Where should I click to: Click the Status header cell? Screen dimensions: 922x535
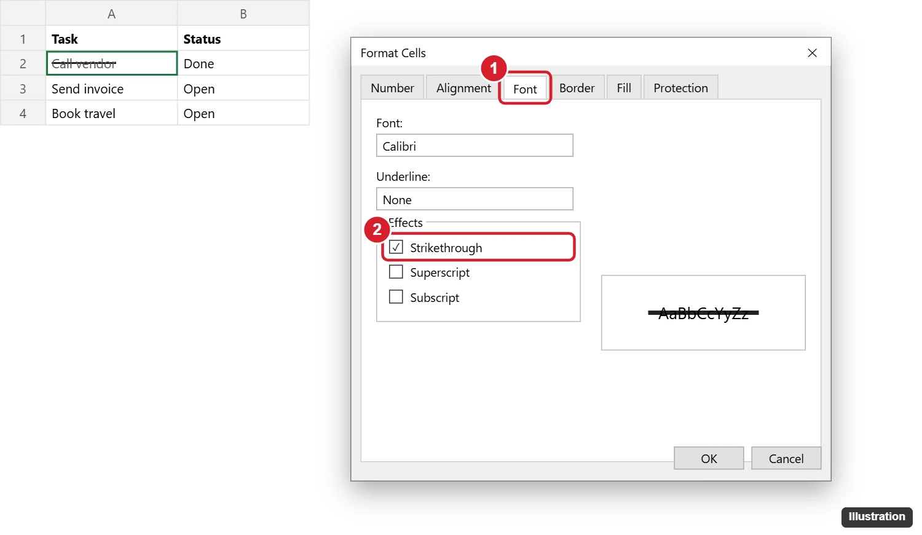(243, 39)
